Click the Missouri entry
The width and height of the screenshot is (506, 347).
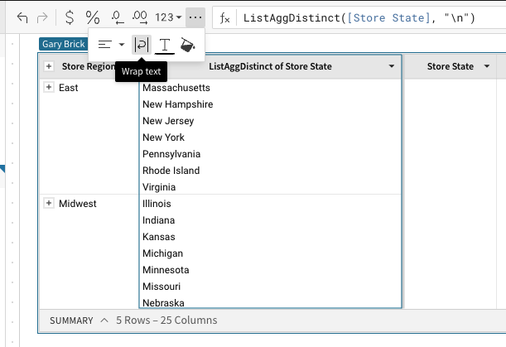coord(161,287)
